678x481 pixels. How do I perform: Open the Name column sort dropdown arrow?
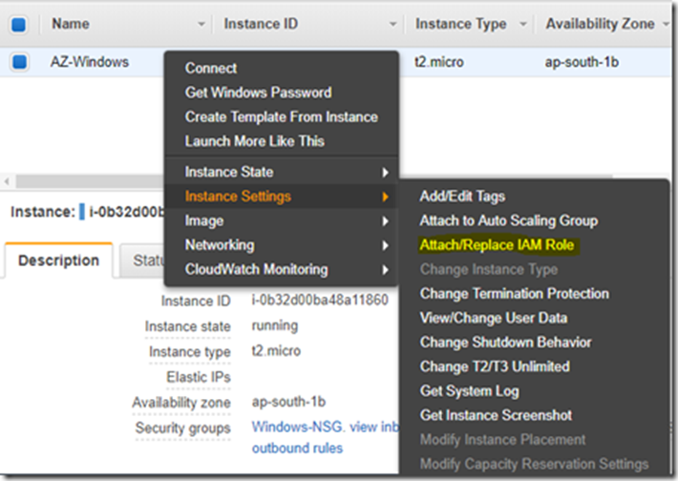201,24
